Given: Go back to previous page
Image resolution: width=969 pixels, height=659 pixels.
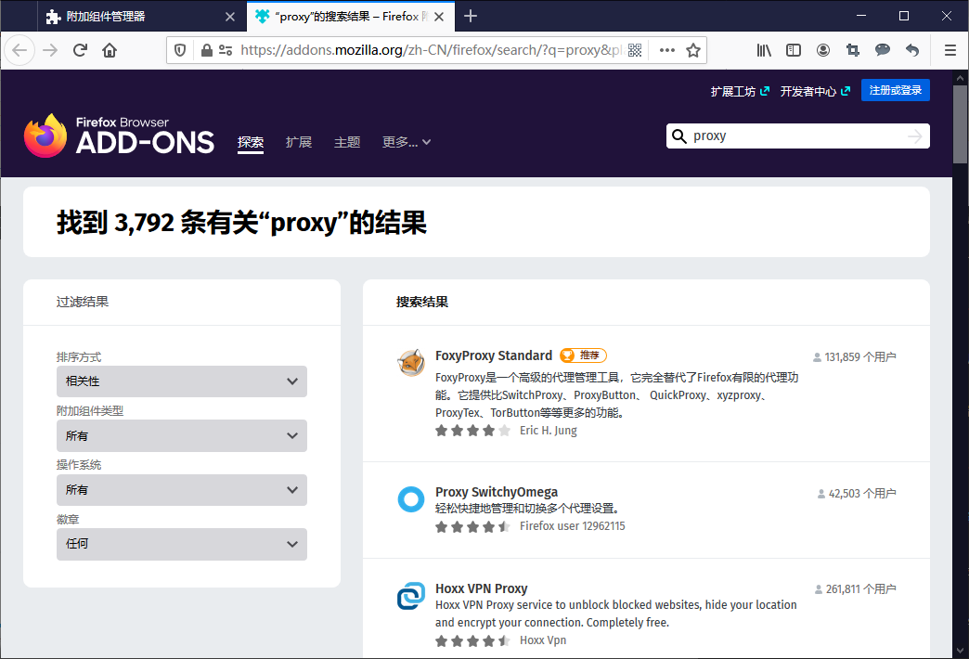Looking at the screenshot, I should click(x=19, y=50).
